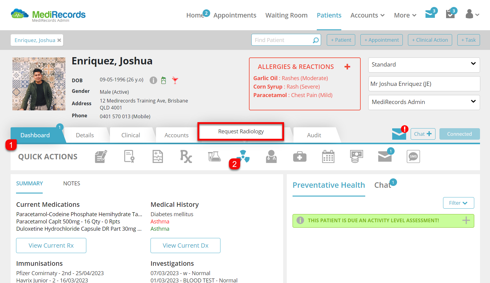The image size is (490, 283).
Task: Click the Paracetamol Caplt 500mg medication entry
Action: [68, 221]
